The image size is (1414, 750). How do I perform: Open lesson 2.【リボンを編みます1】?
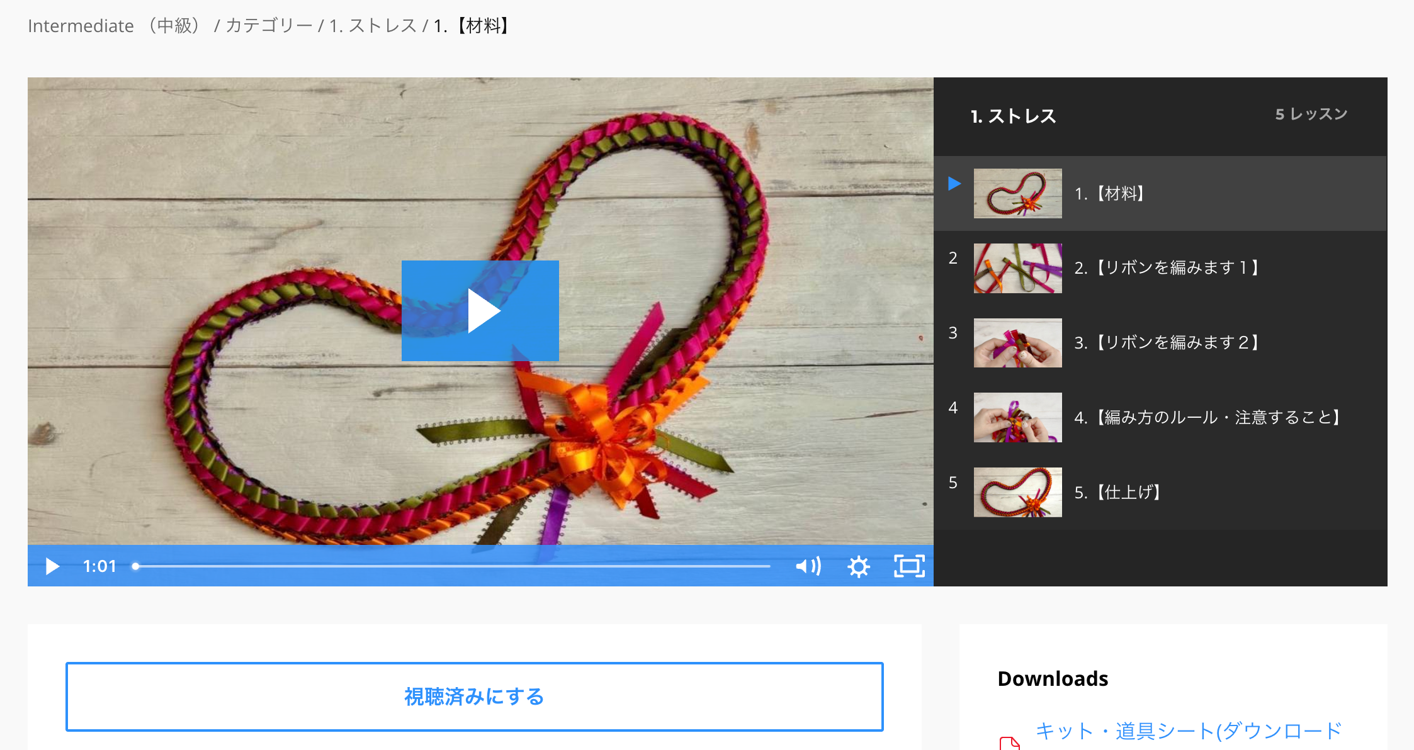(1166, 268)
